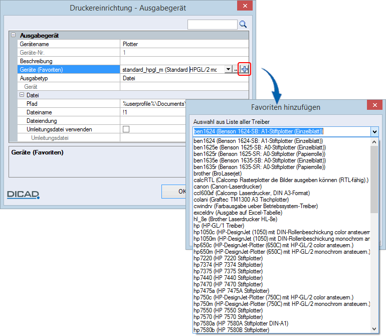Select hp7470 Stiftplotter driver

282,284
